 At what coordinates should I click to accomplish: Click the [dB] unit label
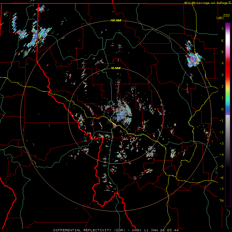(220, 18)
